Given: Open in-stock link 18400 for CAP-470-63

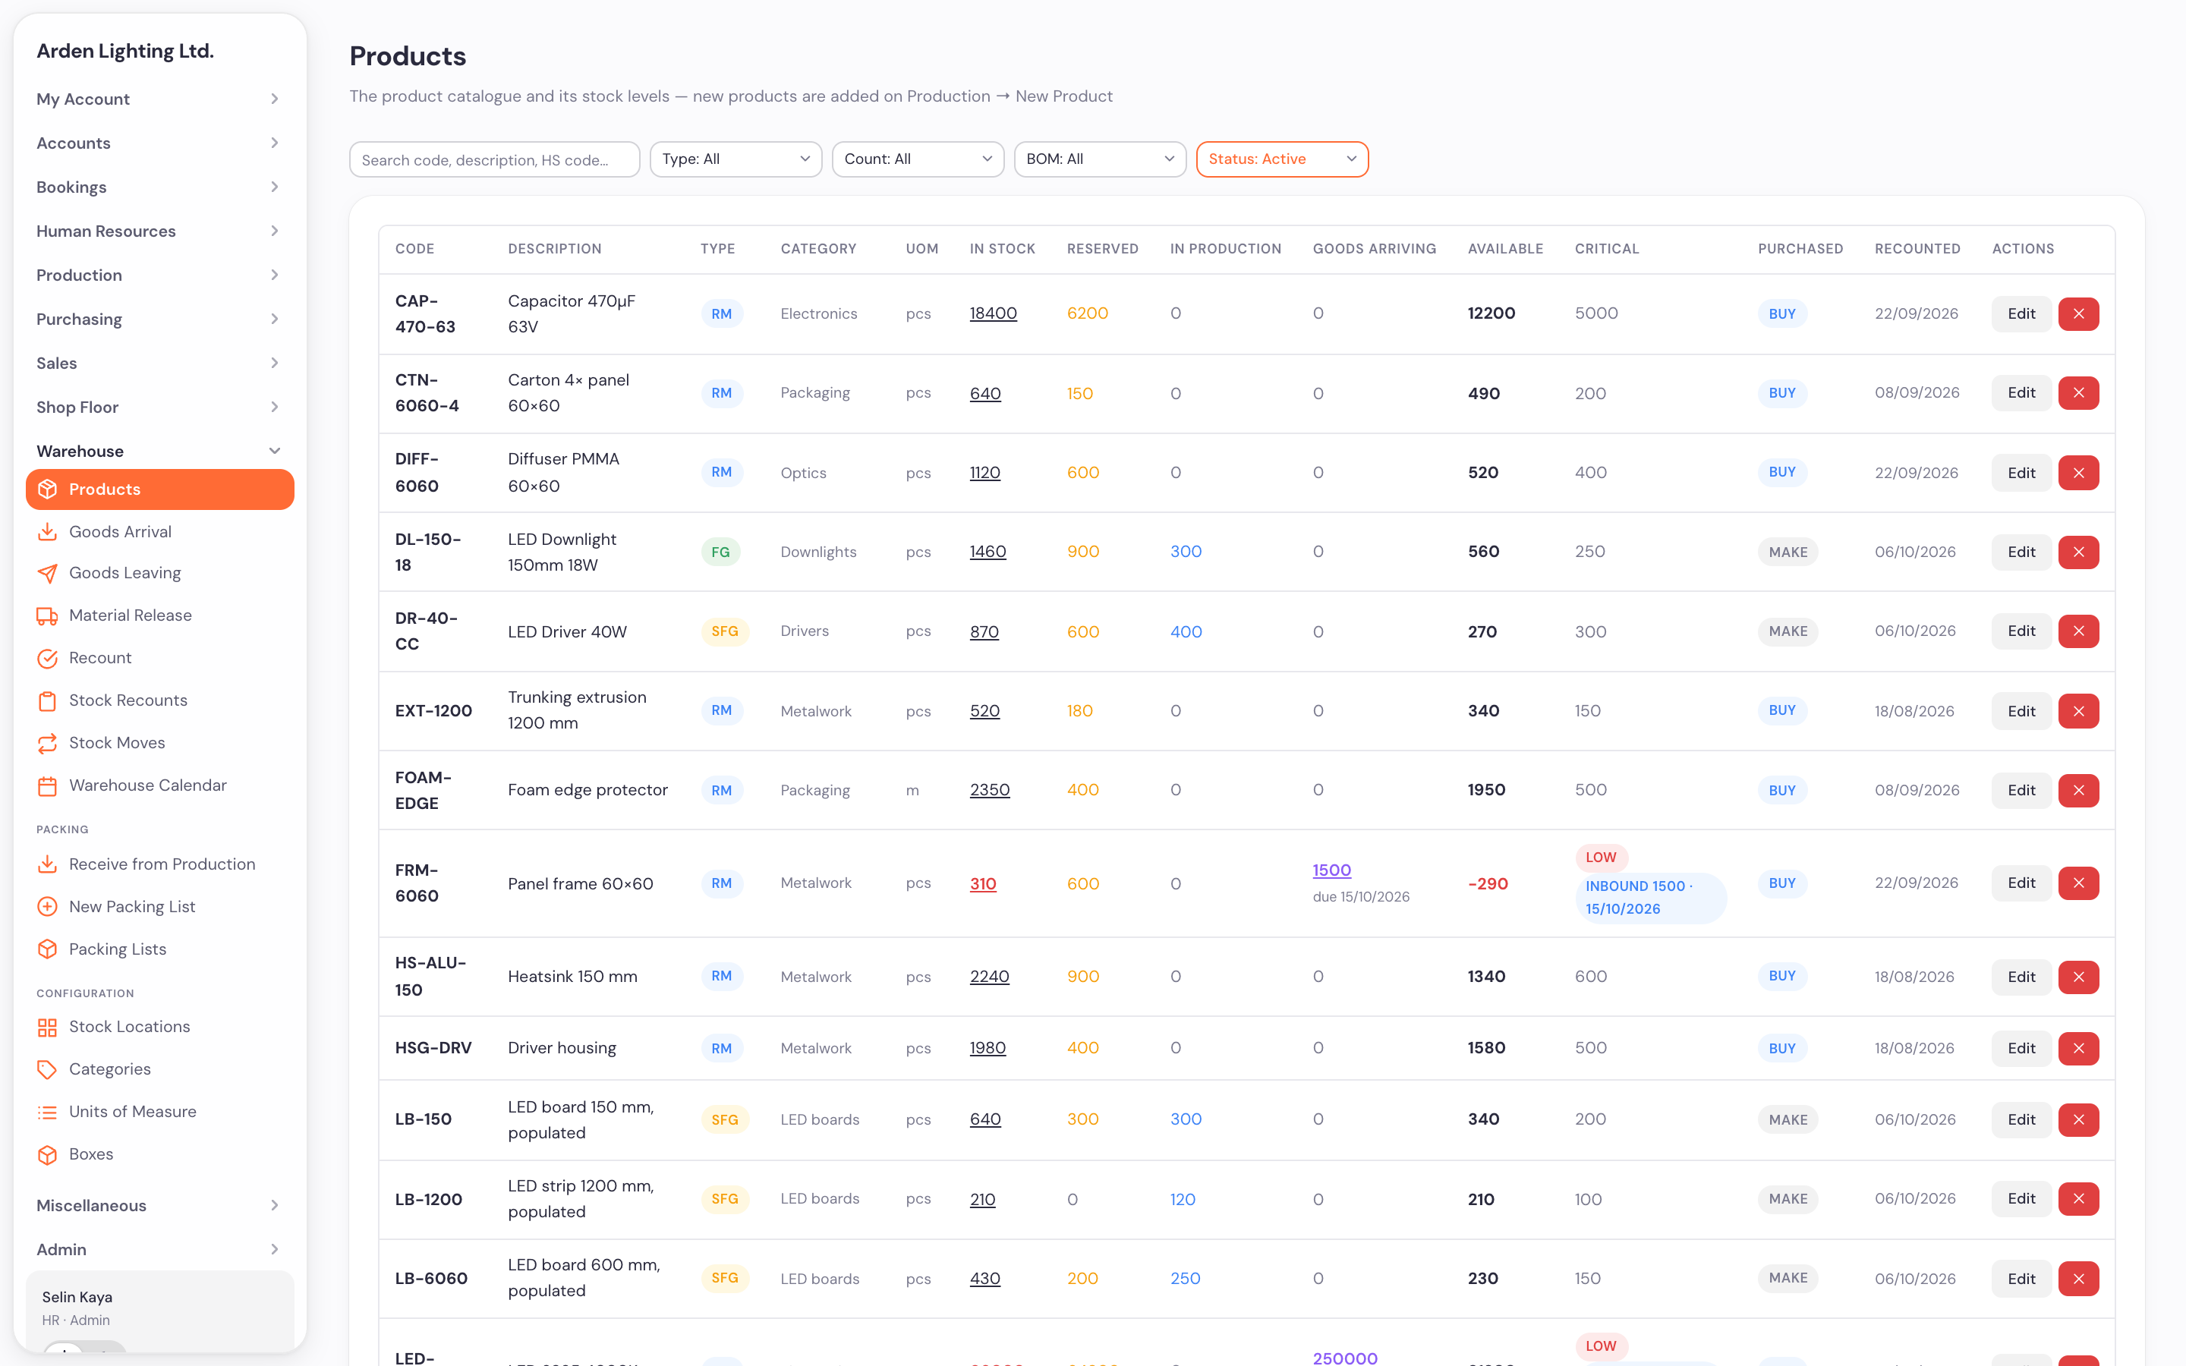Looking at the screenshot, I should click(x=993, y=313).
